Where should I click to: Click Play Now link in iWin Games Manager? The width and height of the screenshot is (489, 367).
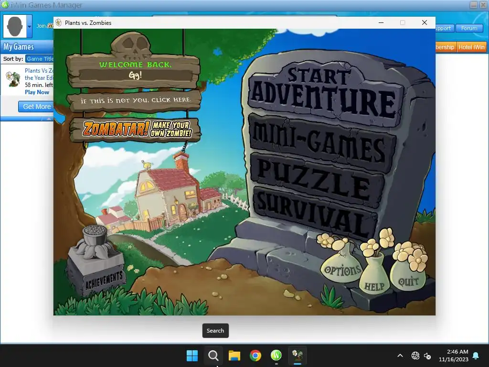[37, 92]
